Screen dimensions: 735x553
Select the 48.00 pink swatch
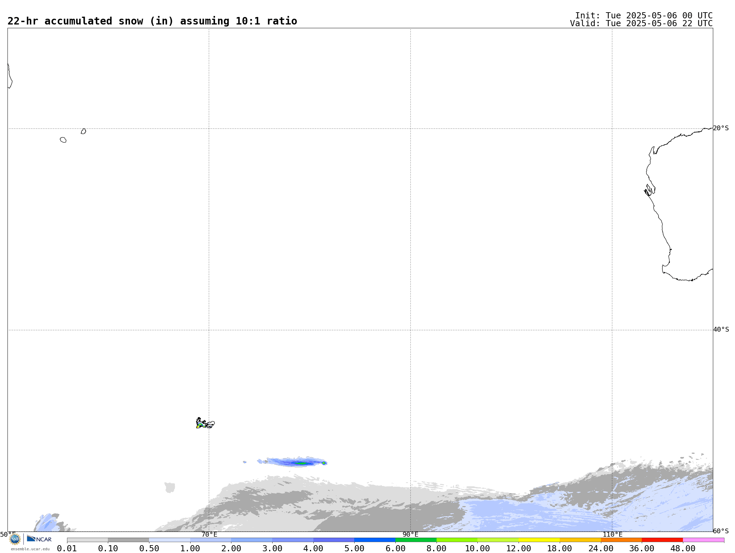[703, 540]
